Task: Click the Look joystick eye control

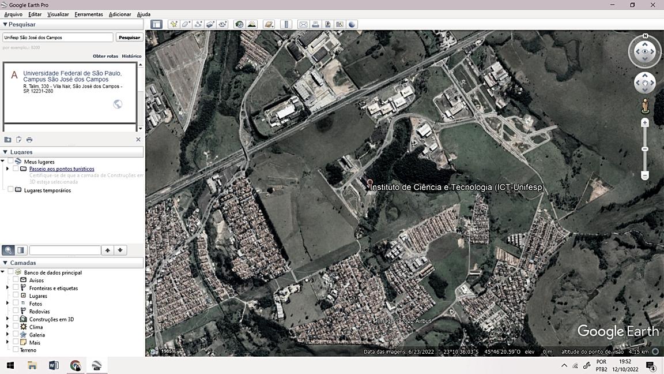Action: [644, 51]
